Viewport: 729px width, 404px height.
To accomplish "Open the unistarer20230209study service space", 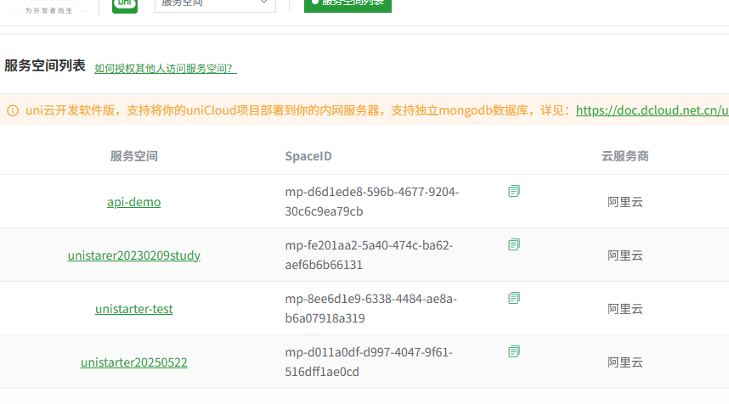I will click(134, 255).
